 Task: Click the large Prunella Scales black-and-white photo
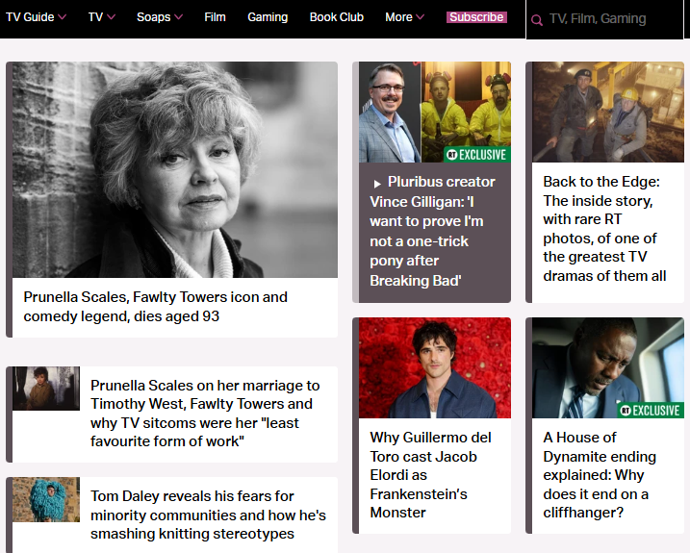(174, 170)
